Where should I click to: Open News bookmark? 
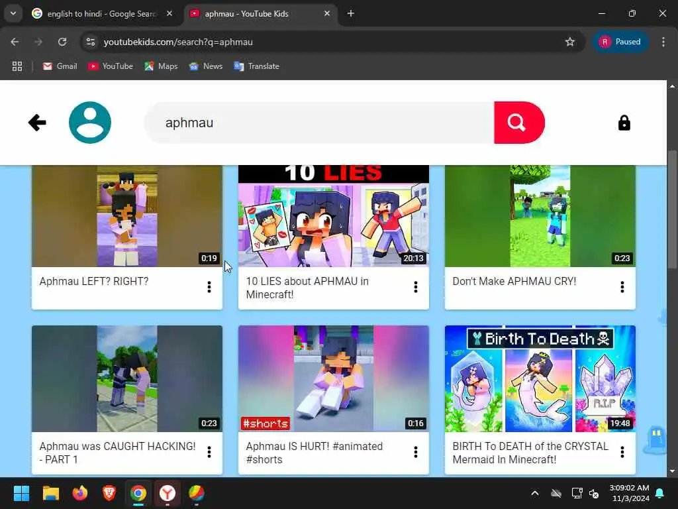[x=206, y=66]
